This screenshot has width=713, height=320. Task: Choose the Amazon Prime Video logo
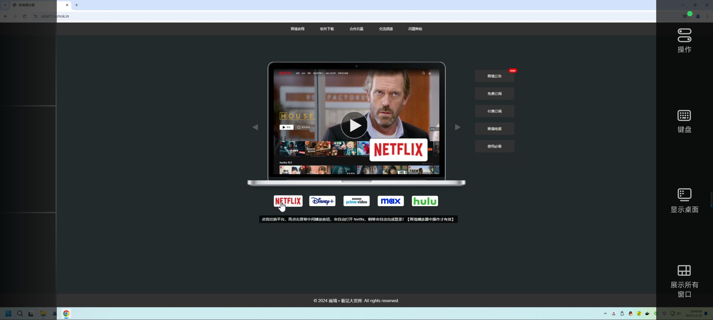tap(356, 201)
